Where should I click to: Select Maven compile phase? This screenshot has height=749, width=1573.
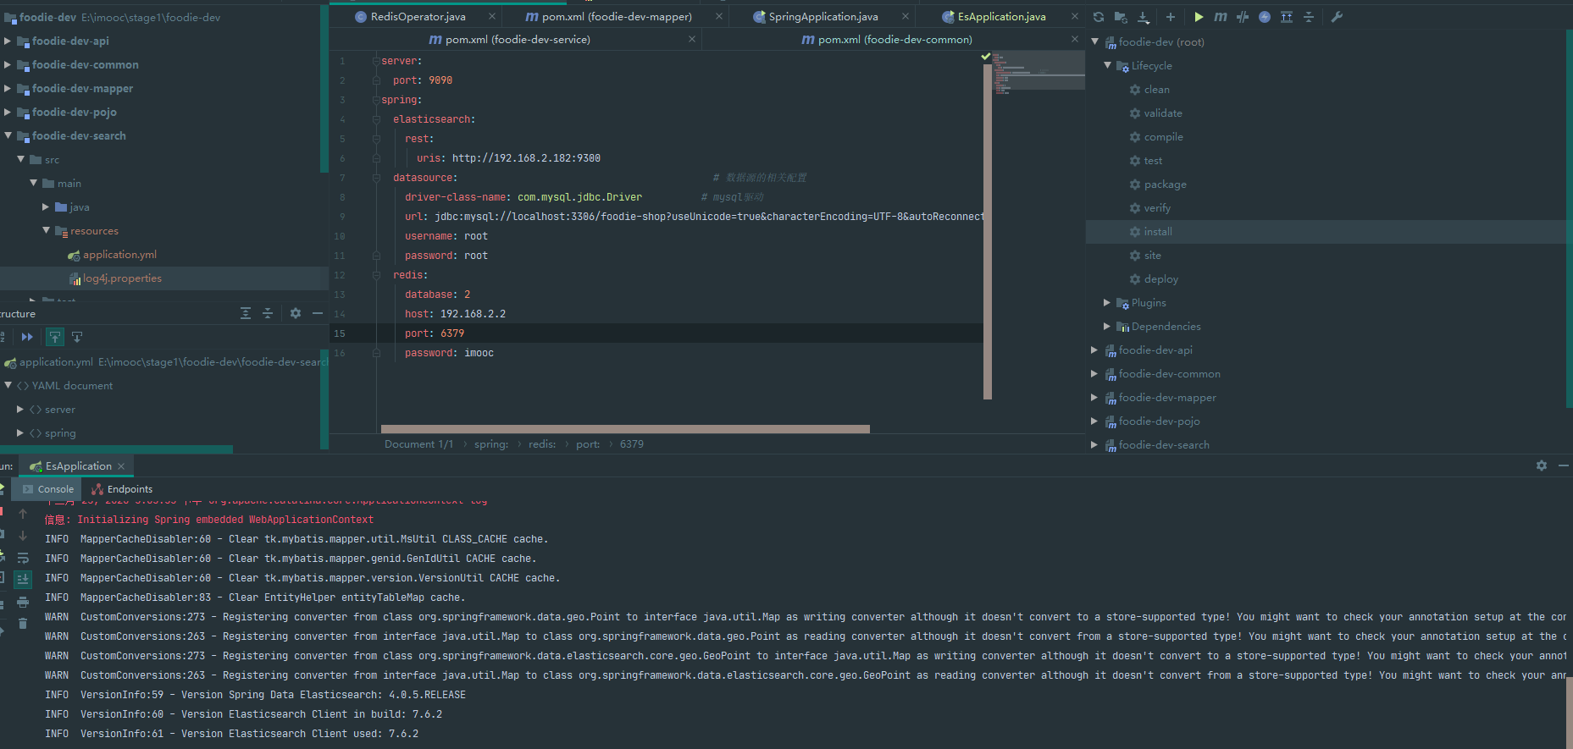pyautogui.click(x=1163, y=137)
